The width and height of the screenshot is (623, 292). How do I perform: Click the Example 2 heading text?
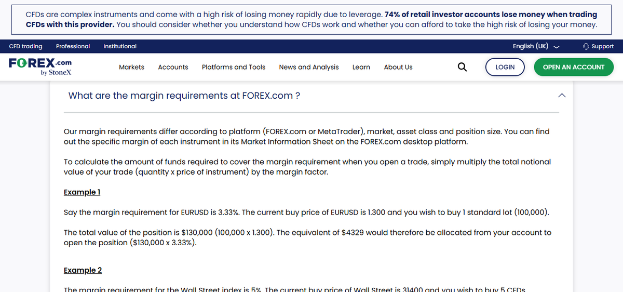point(83,270)
